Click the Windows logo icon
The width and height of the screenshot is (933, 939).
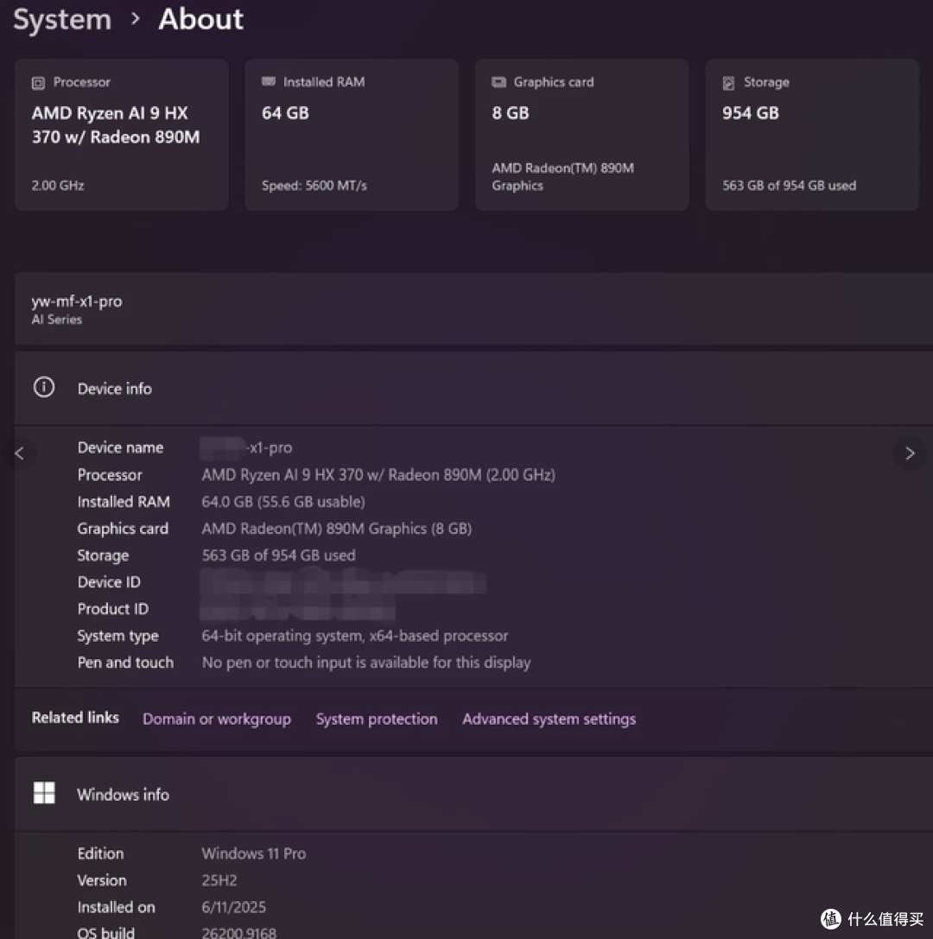click(x=44, y=793)
